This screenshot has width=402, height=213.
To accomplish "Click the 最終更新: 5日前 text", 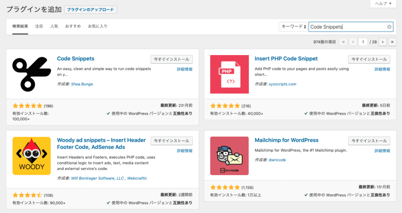I will [x=376, y=106].
